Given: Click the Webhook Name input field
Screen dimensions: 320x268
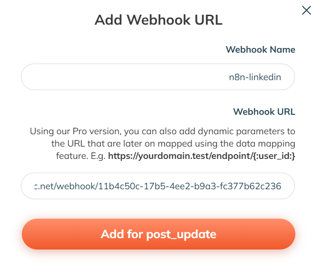Looking at the screenshot, I should pos(158,77).
